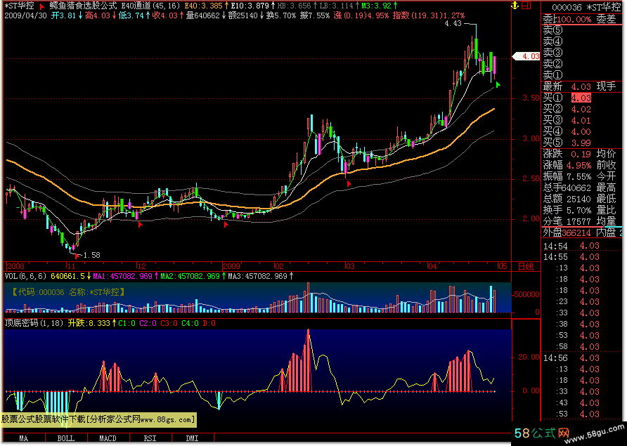Click the 11 month marker on the time axis
Viewport: 627px width, 446px height.
tap(71, 267)
